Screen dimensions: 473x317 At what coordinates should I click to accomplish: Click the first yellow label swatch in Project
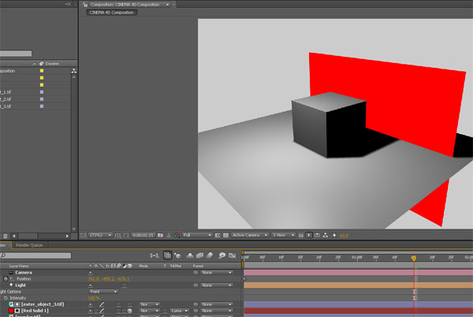pos(42,71)
